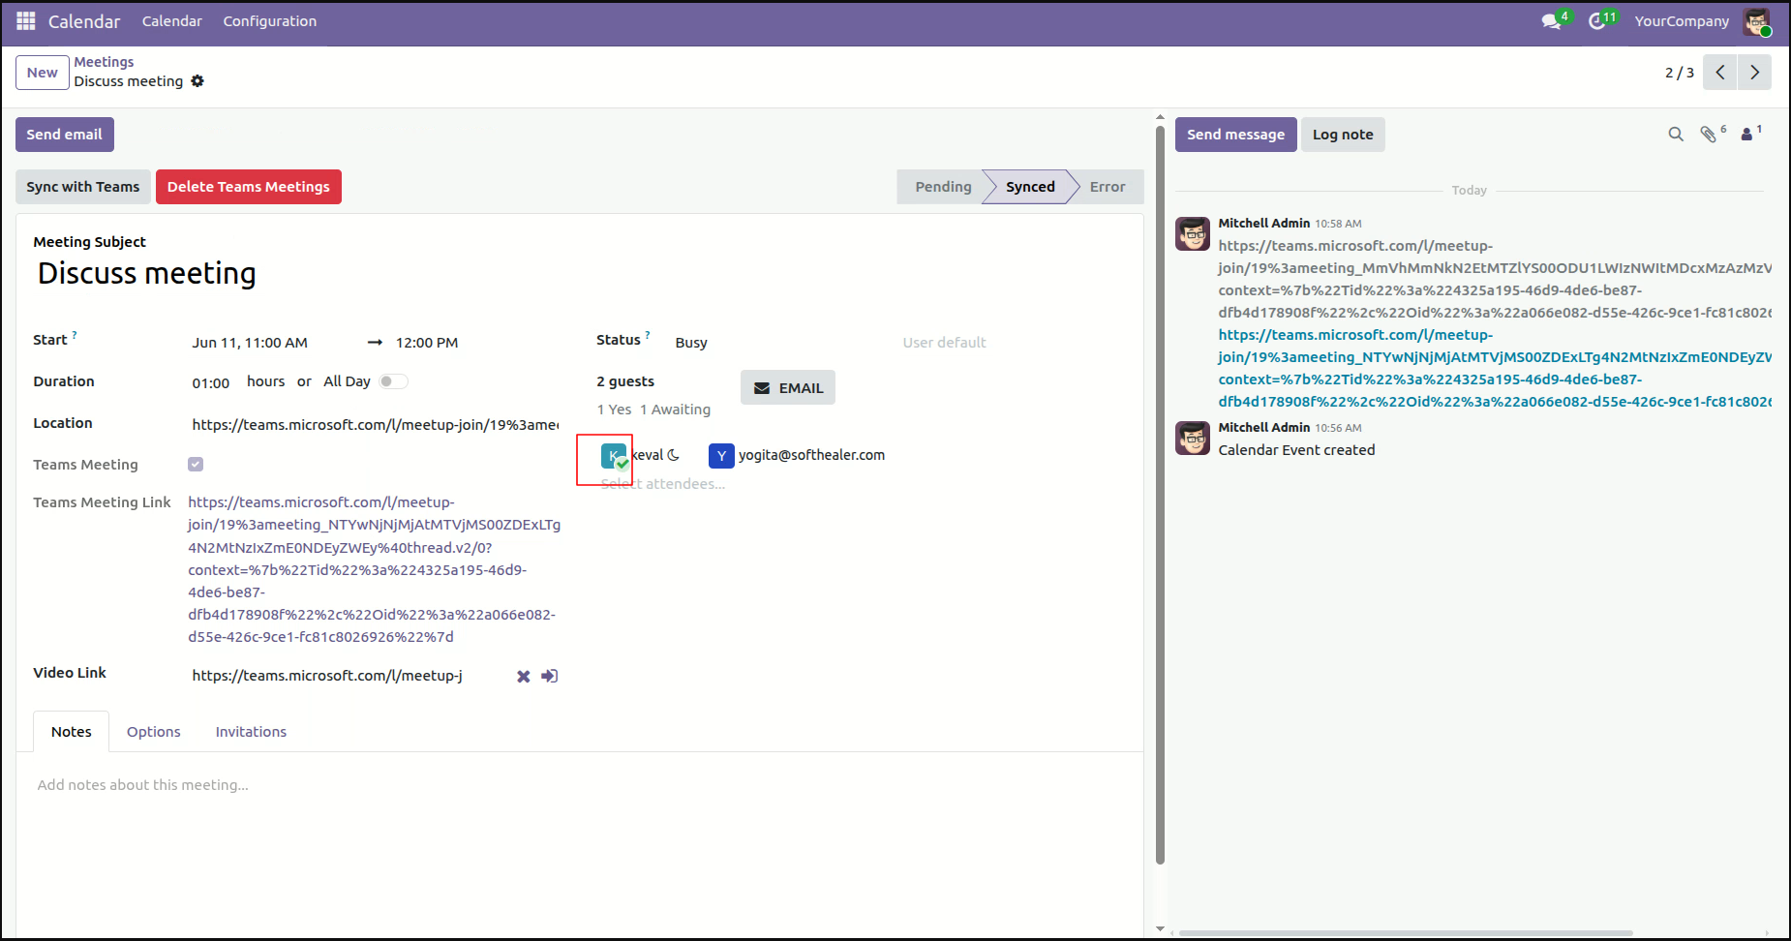Screen dimensions: 1791x941
Task: Switch to the Invitations tab
Action: (252, 732)
